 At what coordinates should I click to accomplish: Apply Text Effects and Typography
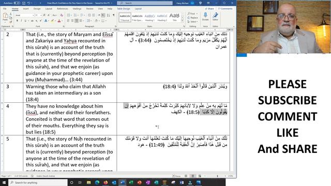pyautogui.click(x=46, y=21)
